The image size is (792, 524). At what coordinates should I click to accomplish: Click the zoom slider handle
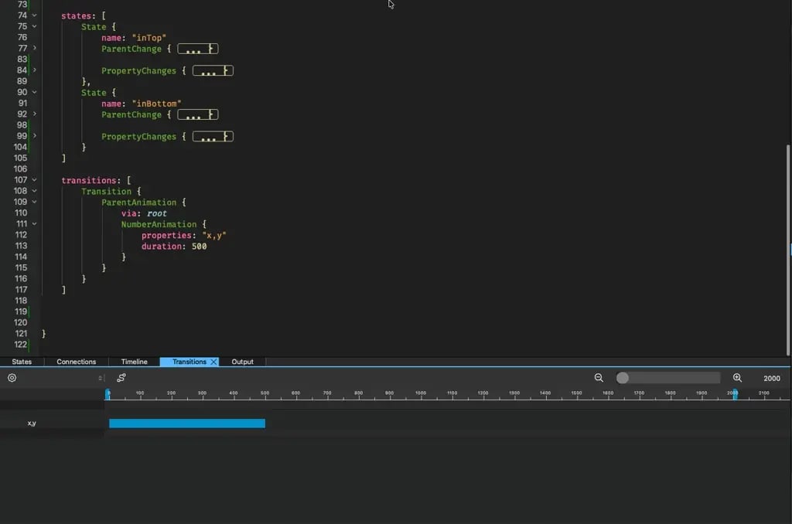click(623, 378)
